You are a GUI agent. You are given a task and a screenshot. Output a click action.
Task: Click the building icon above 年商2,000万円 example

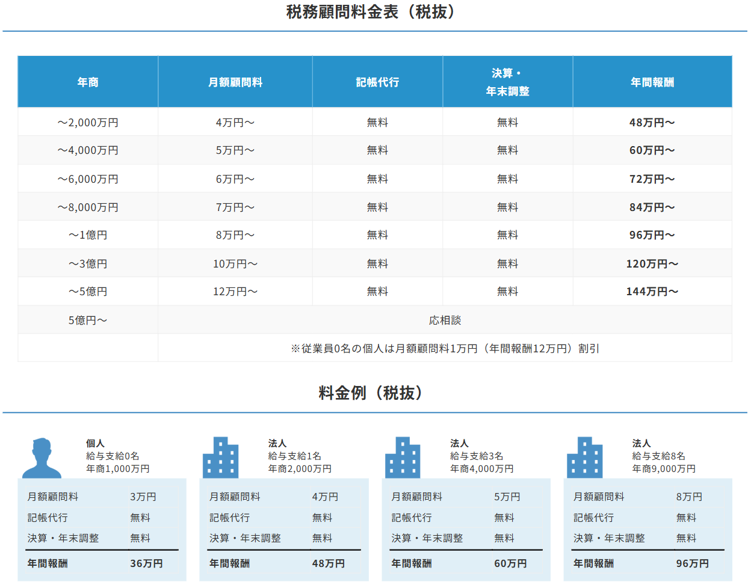pyautogui.click(x=221, y=457)
